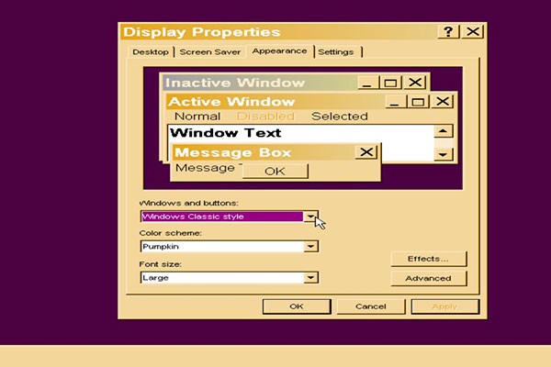Click the Window Text area in preview
551x367 pixels.
tap(225, 133)
